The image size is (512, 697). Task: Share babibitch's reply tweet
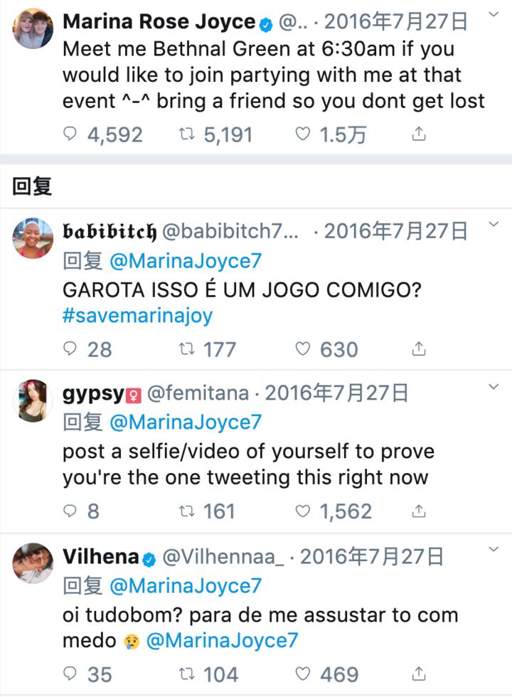pyautogui.click(x=419, y=348)
